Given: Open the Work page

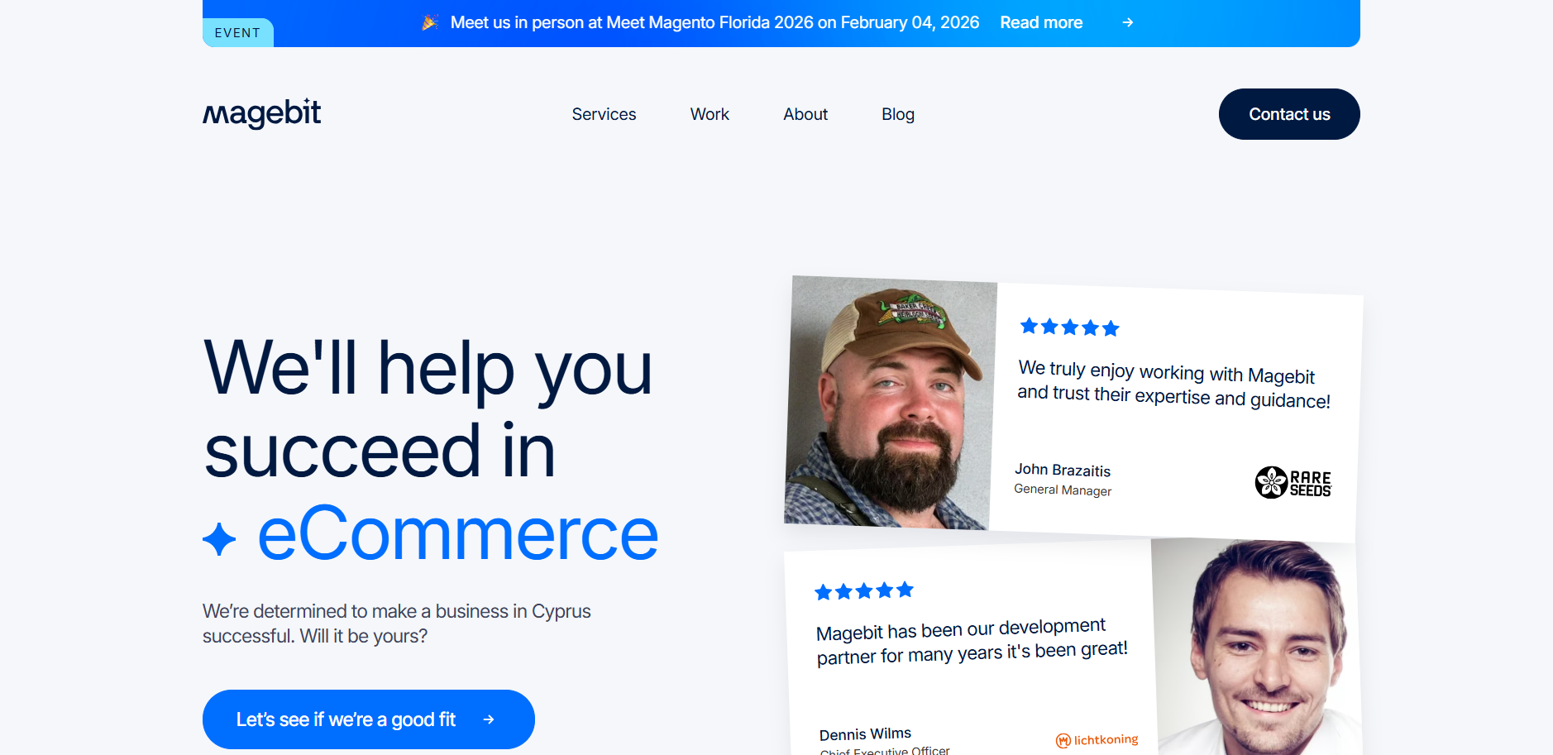Looking at the screenshot, I should (709, 114).
